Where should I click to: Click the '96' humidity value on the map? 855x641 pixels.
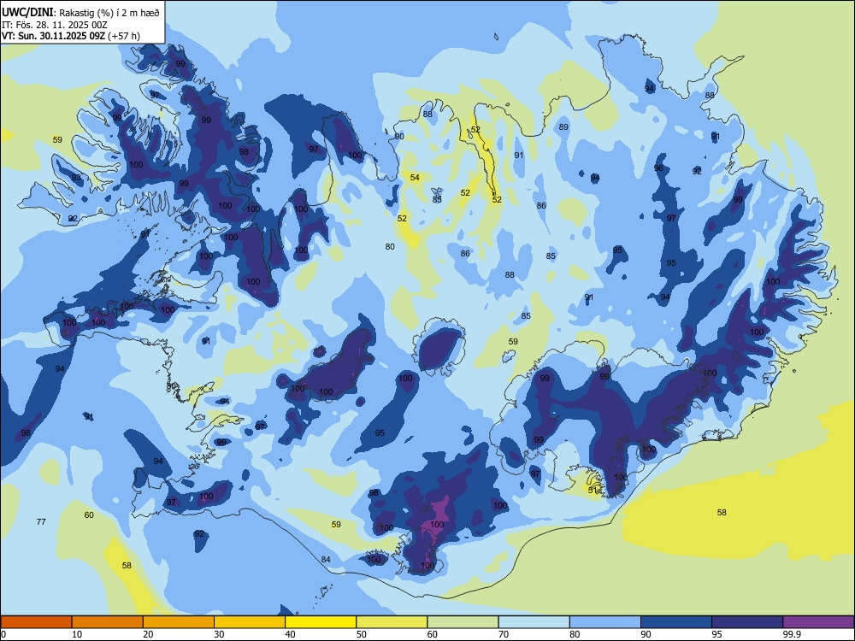pyautogui.click(x=658, y=168)
